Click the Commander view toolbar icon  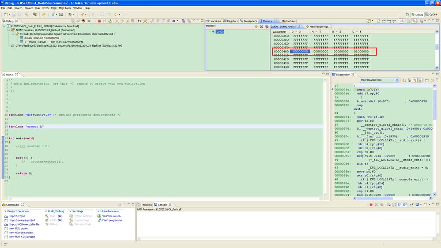(120, 205)
